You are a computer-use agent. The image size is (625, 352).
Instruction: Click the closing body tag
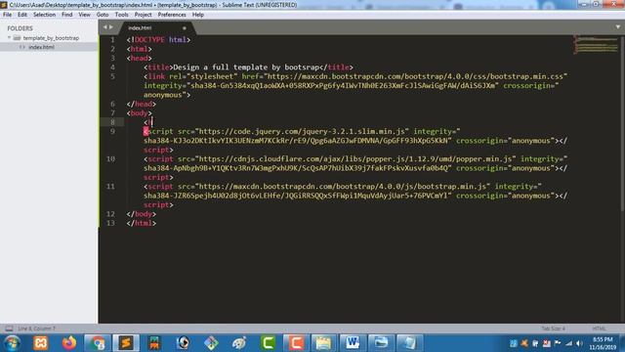tap(141, 214)
